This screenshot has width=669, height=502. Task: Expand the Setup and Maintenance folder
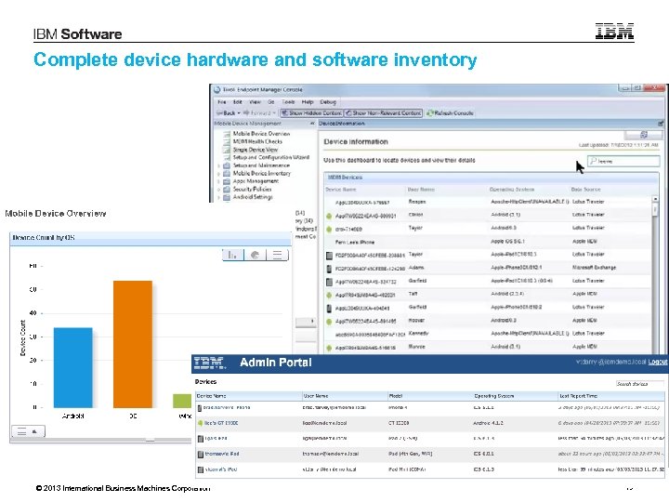coord(219,165)
